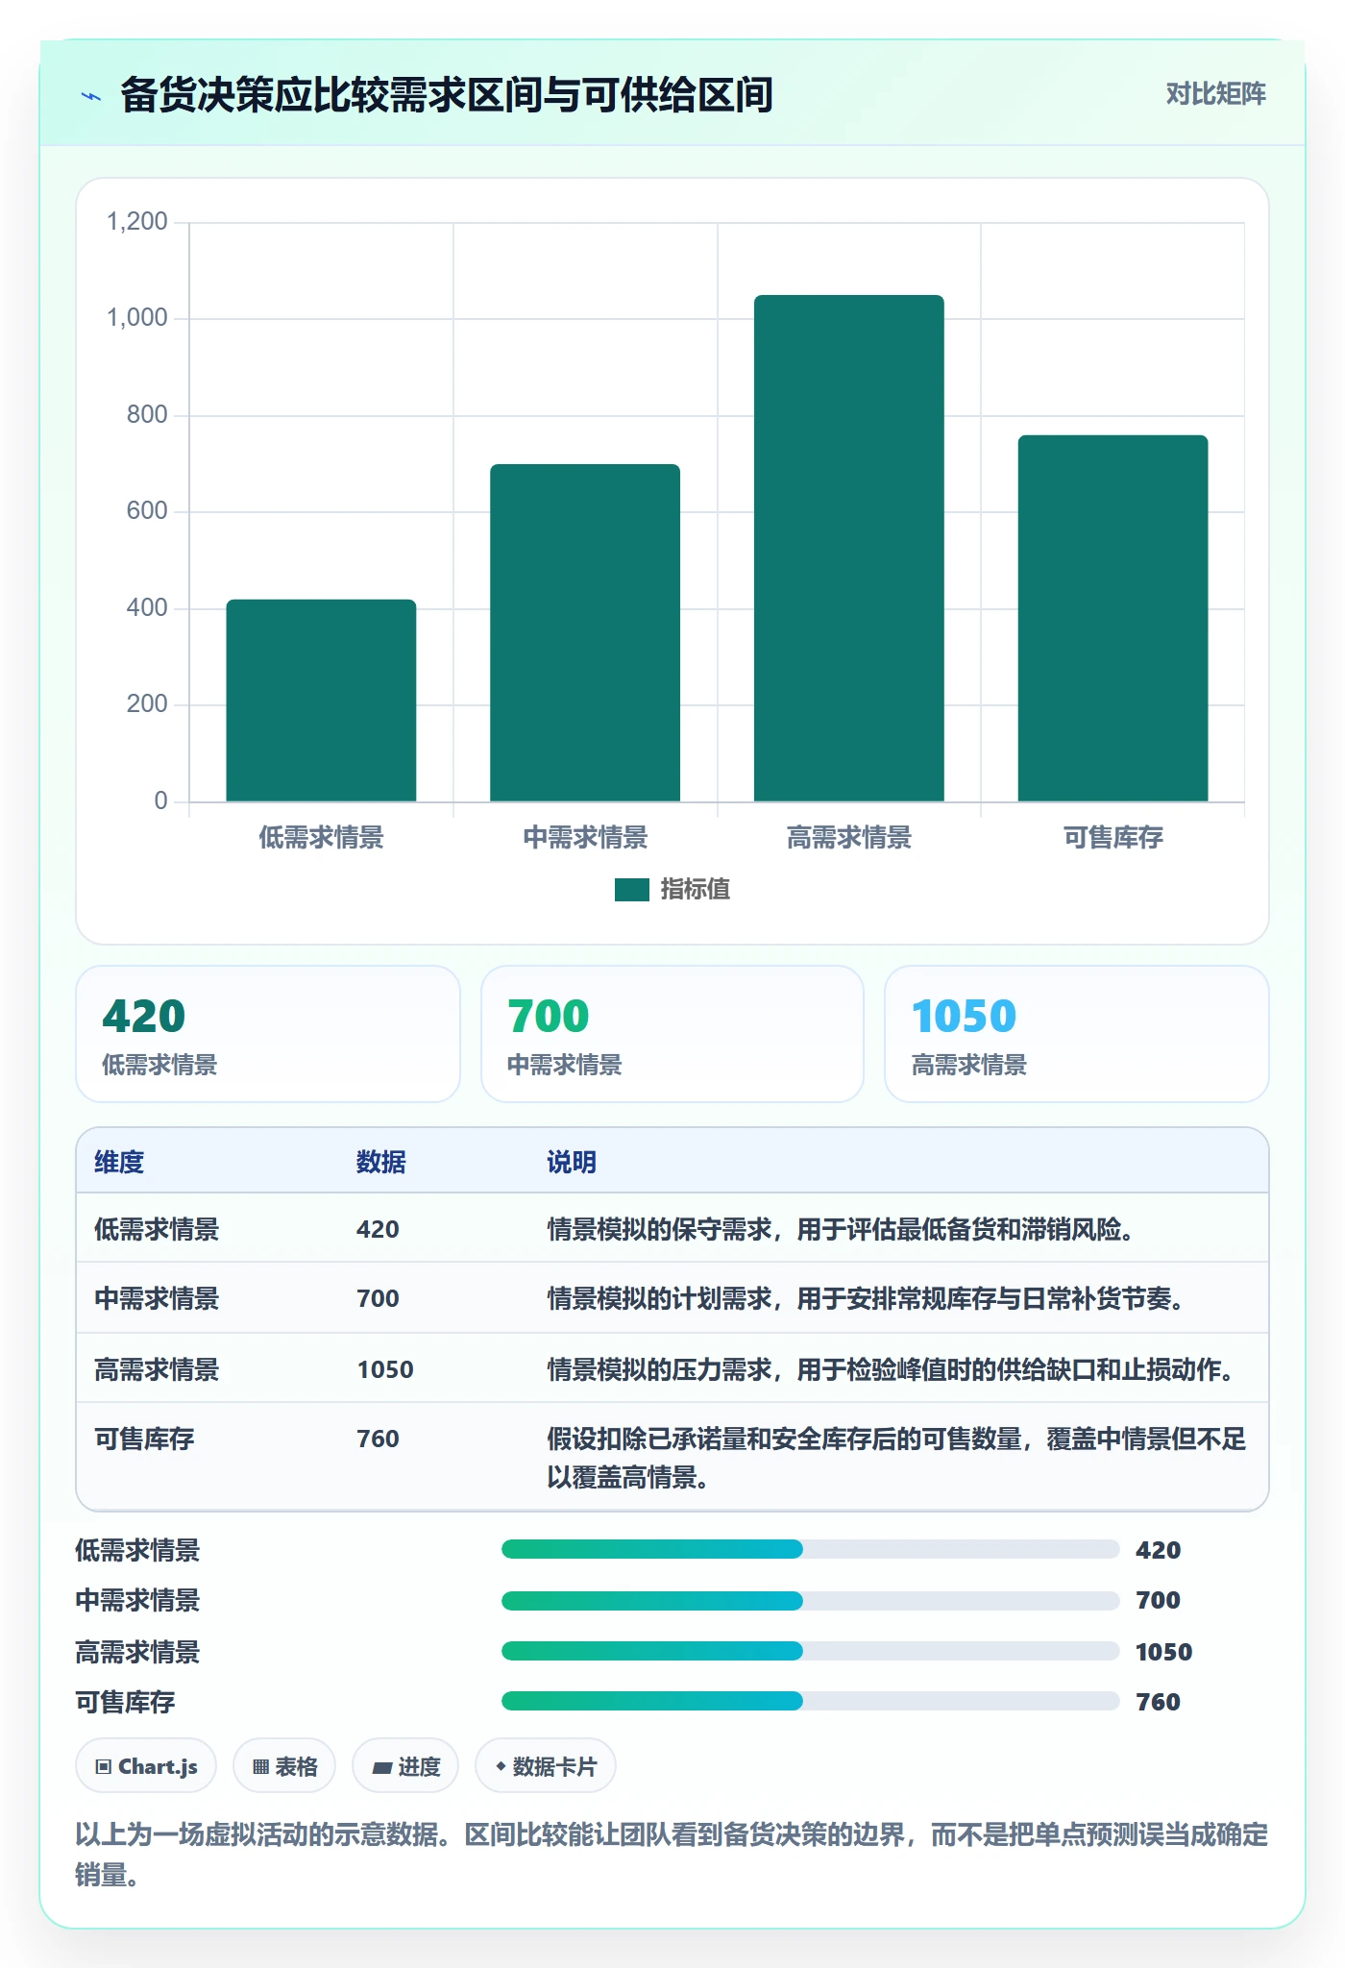Click the 可售库存 progress bar
The width and height of the screenshot is (1345, 1968).
[811, 1701]
